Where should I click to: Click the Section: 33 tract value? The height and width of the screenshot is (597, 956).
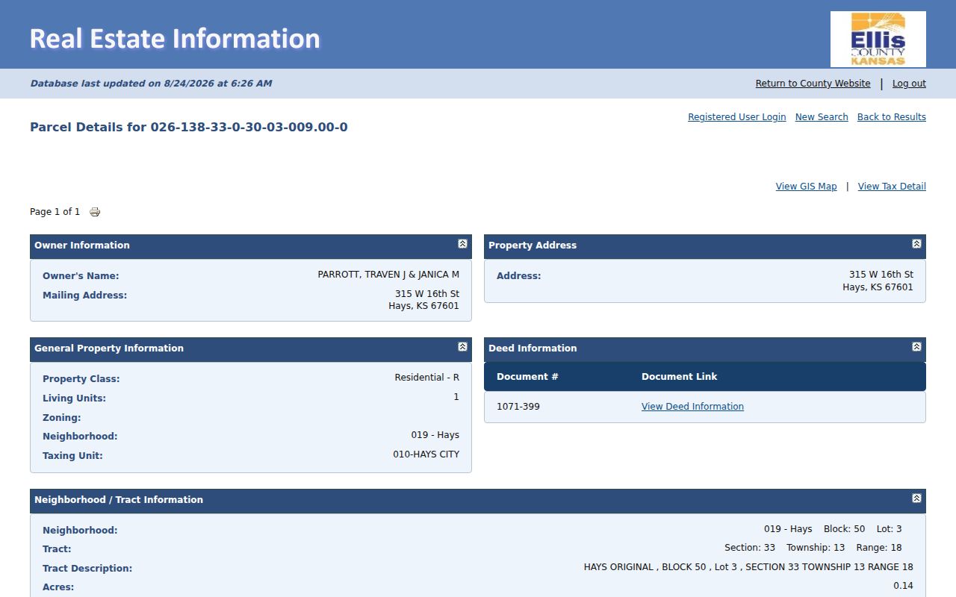750,548
